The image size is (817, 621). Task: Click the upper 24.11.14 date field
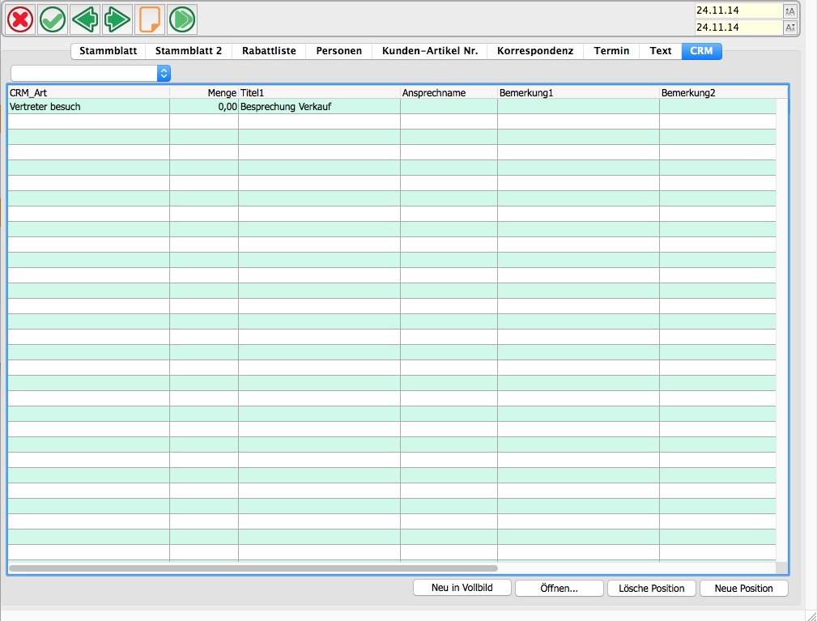[738, 11]
